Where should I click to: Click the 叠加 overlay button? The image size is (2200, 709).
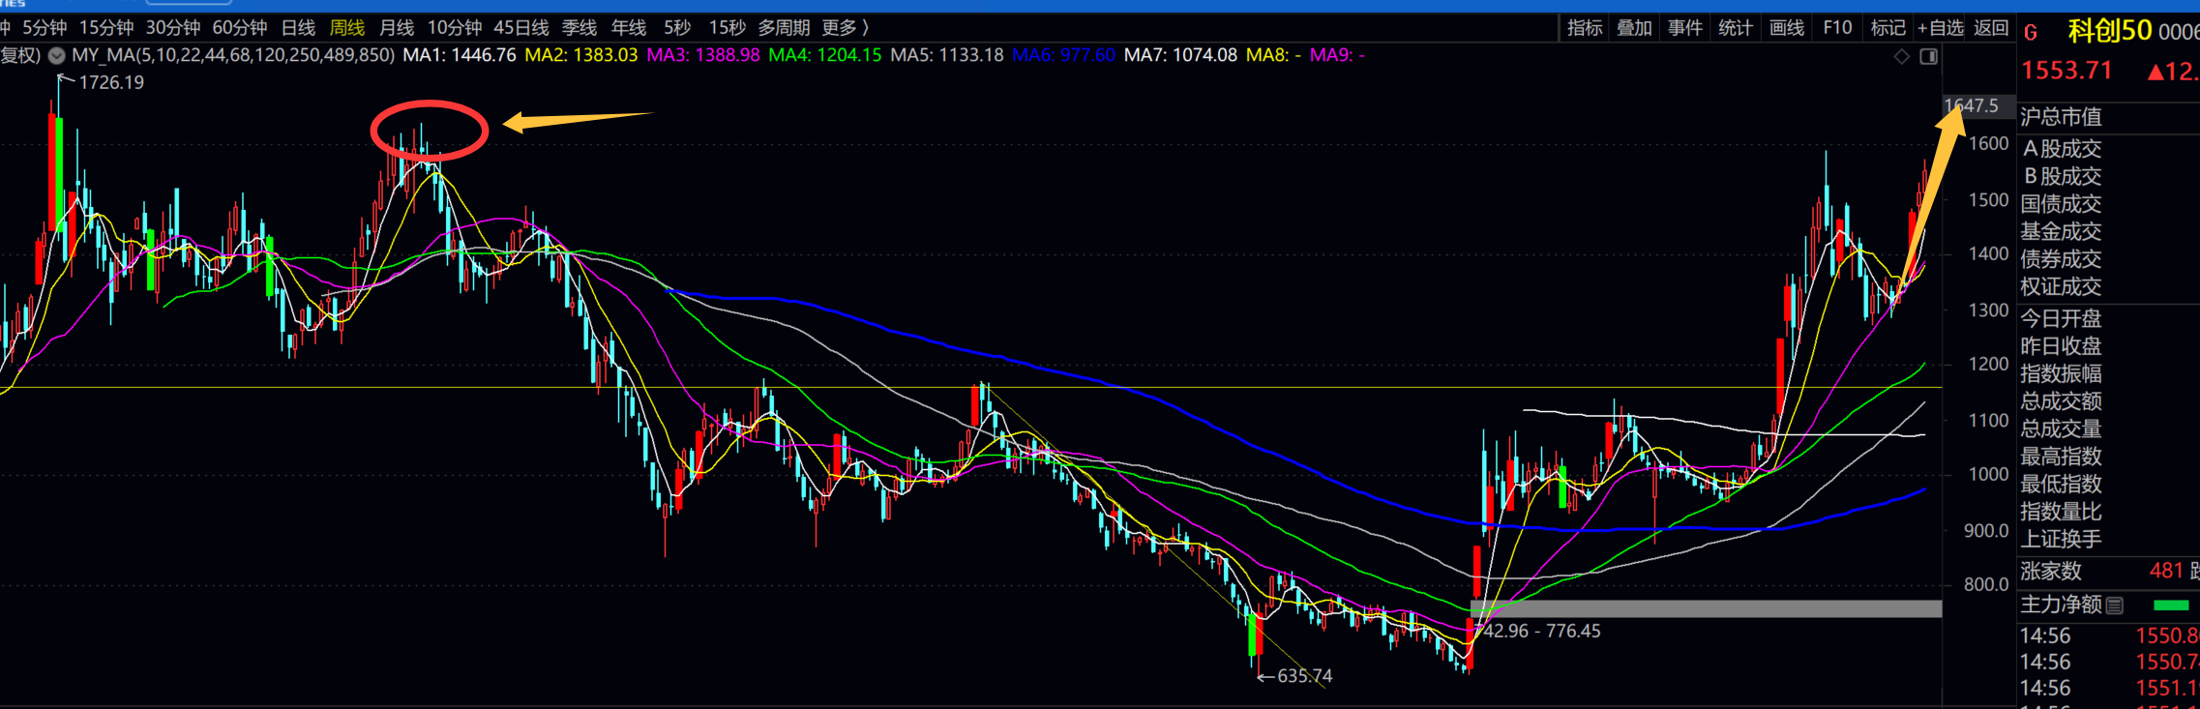tap(1634, 28)
